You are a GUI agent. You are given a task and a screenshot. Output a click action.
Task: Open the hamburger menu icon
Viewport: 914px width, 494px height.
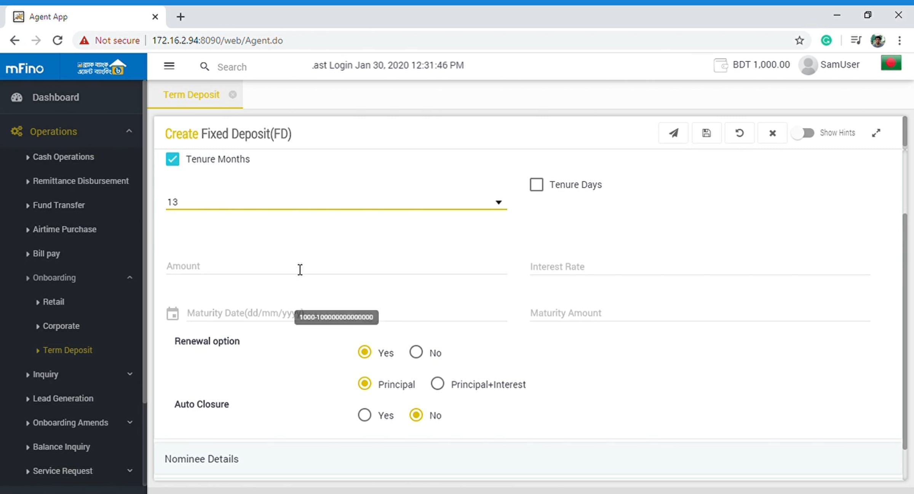(x=169, y=66)
